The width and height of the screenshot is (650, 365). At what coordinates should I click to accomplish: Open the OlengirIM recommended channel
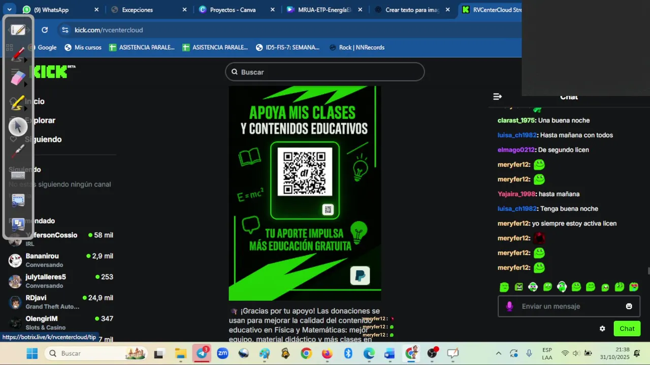61,322
